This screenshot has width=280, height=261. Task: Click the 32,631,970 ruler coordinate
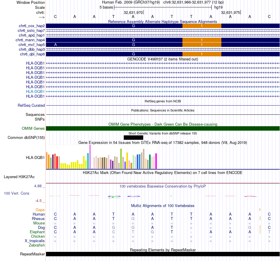[133, 12]
